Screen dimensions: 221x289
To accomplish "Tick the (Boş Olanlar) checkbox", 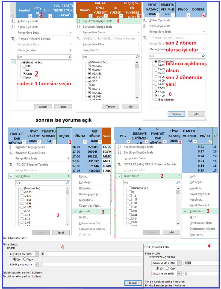I will tap(156, 100).
